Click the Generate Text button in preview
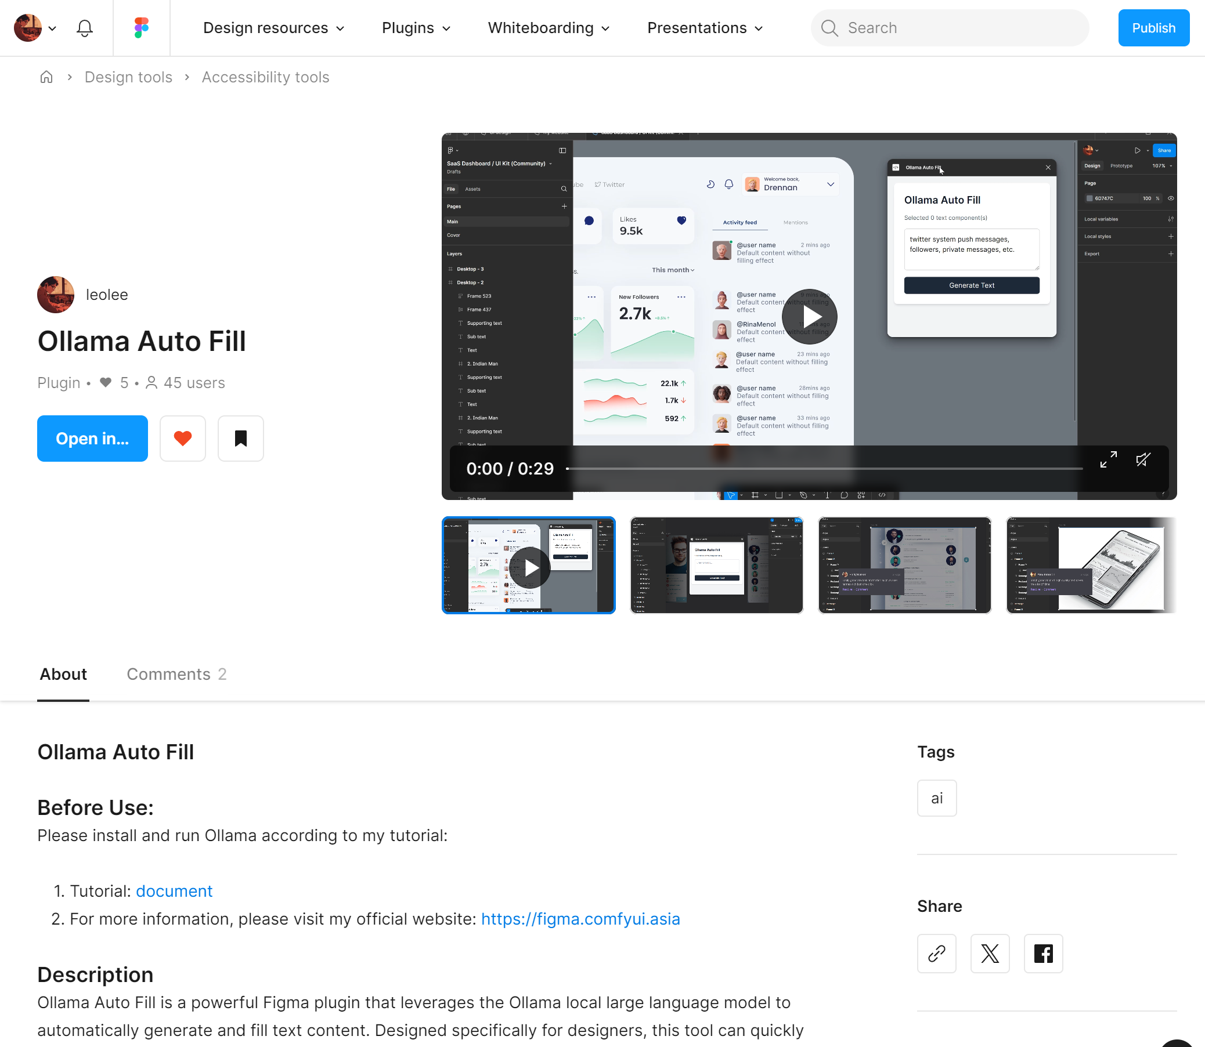1205x1047 pixels. (x=972, y=285)
